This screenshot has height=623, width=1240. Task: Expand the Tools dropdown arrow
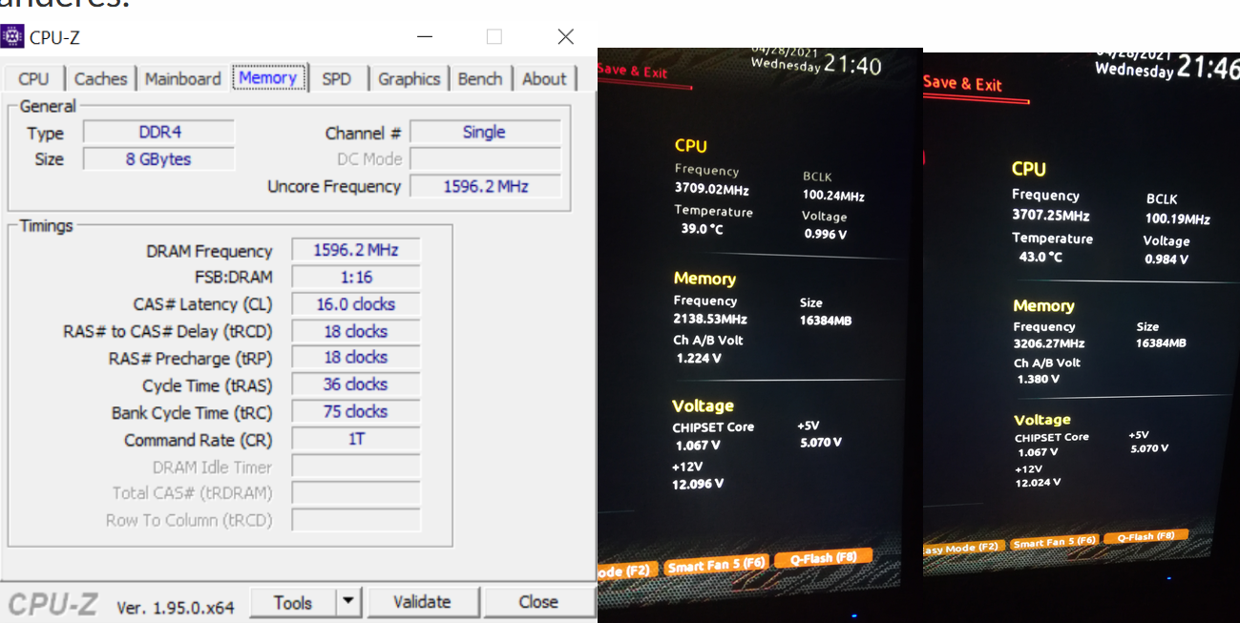pyautogui.click(x=348, y=603)
